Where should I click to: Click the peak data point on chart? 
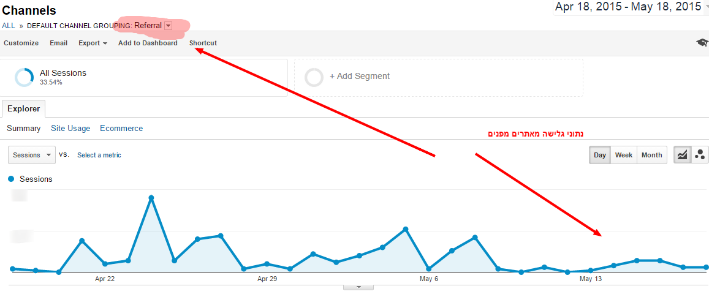pos(151,198)
